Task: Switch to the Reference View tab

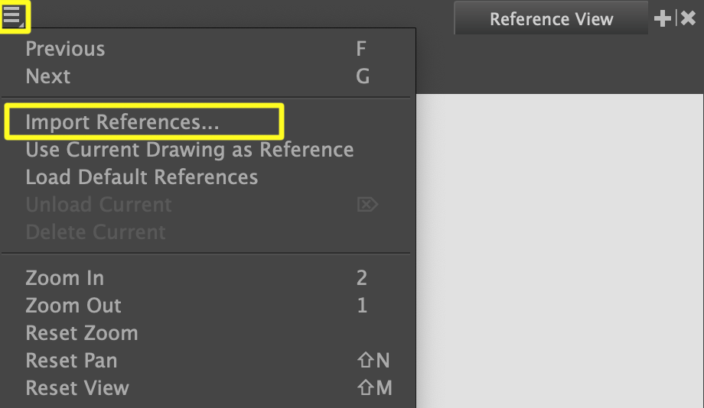Action: click(x=551, y=19)
